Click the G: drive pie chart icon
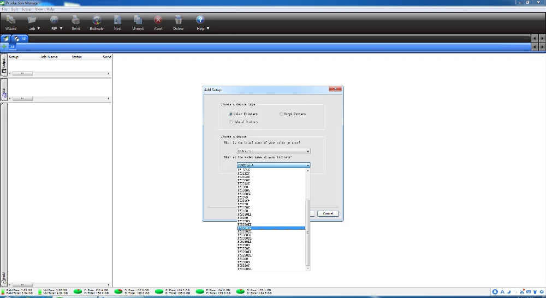 pos(240,291)
